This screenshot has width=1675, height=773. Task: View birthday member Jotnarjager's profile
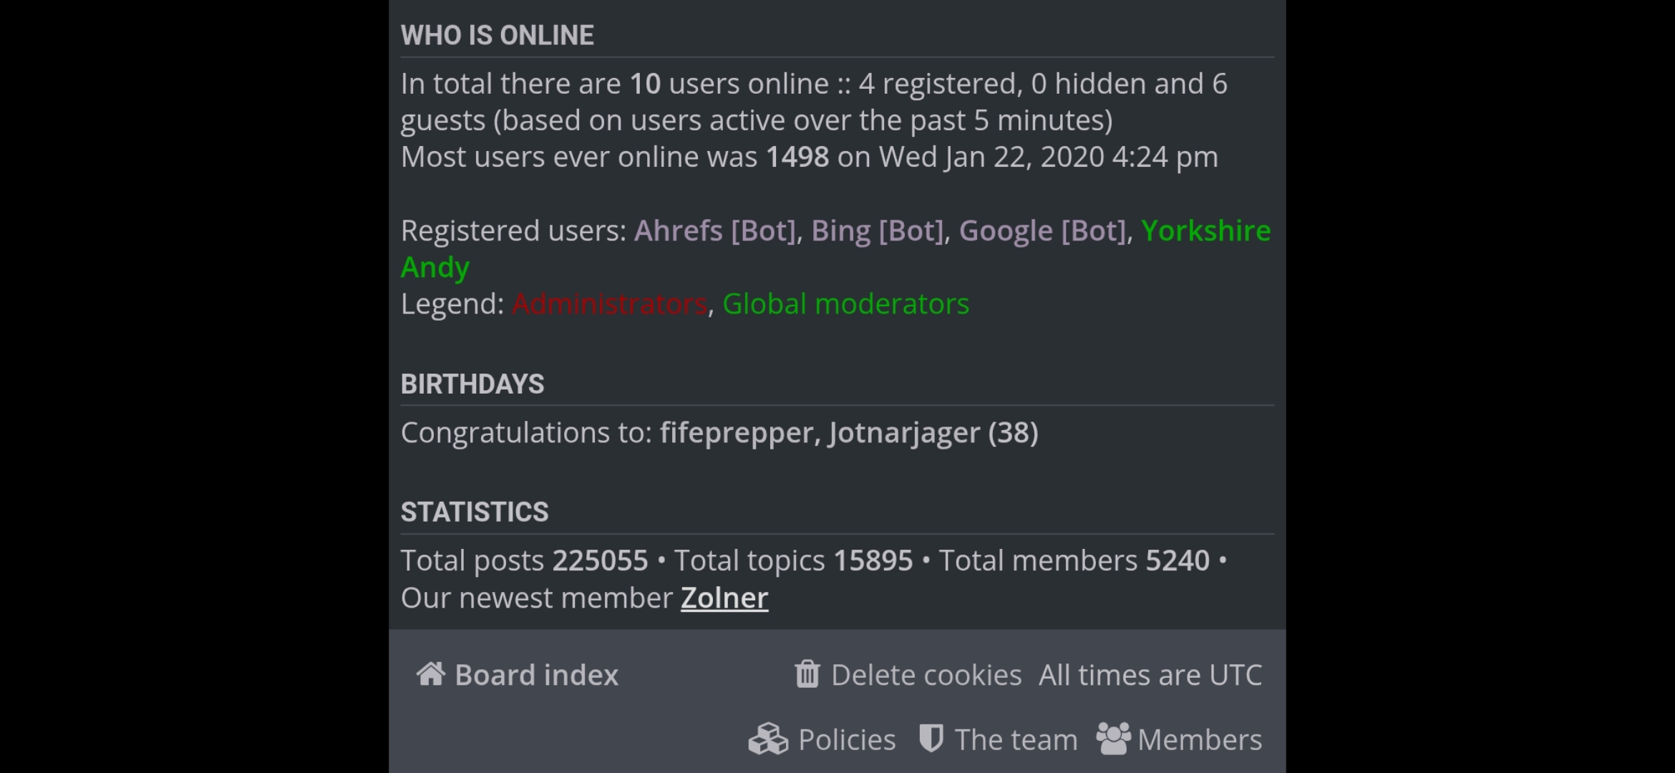(904, 432)
